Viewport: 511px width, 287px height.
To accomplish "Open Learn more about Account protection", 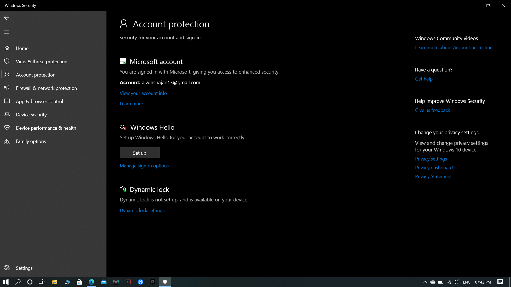I will 454,48.
